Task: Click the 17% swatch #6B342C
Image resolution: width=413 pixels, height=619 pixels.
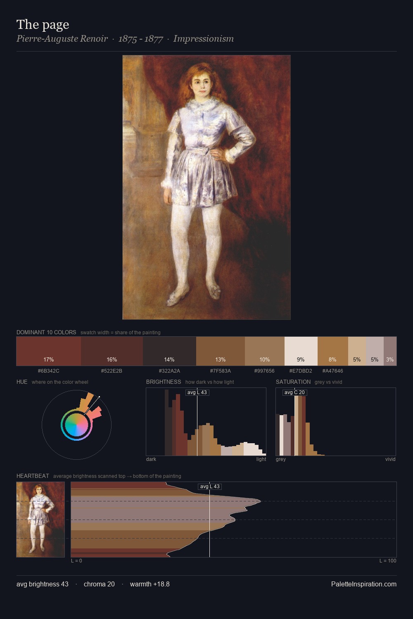Action: coord(49,351)
